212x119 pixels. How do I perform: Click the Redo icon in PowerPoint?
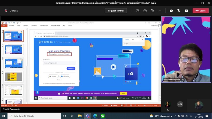(14, 23)
